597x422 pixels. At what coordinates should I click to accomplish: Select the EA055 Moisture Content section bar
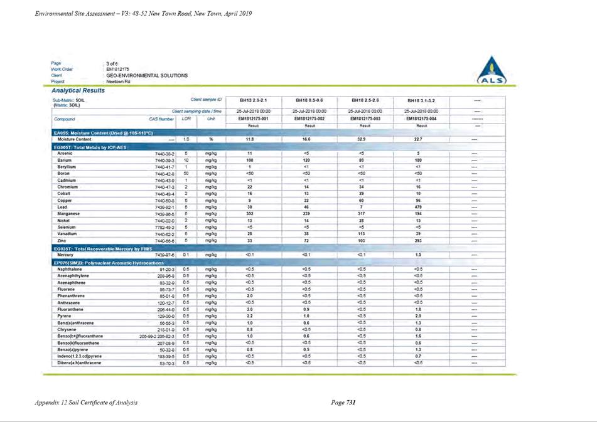coord(279,133)
